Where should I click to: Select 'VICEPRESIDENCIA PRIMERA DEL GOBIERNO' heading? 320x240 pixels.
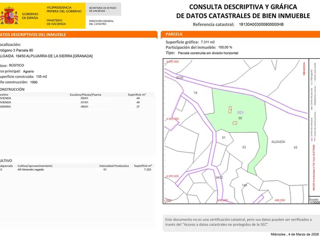pyautogui.click(x=64, y=10)
